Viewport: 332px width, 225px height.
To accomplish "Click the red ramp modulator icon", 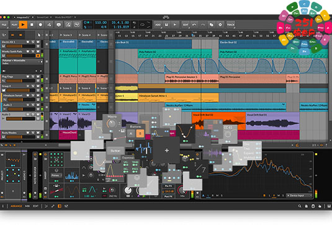I will tap(56, 190).
